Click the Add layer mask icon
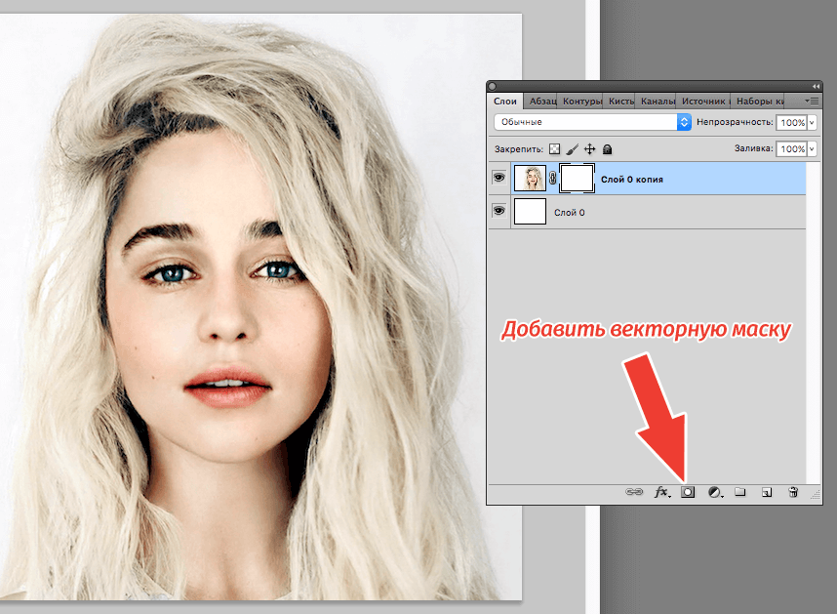This screenshot has width=837, height=614. tap(687, 493)
